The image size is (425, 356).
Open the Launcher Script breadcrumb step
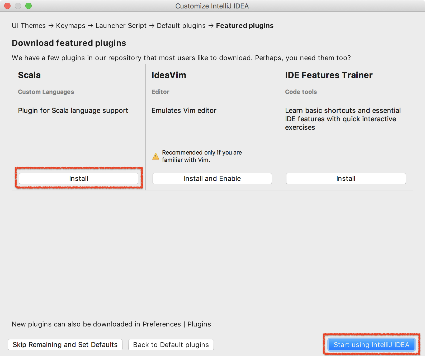coord(121,26)
